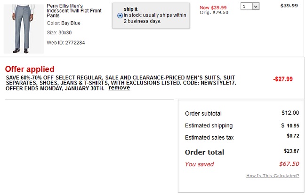Click the 'Color: Bay Blue' text
This screenshot has height=195, width=306.
click(64, 23)
